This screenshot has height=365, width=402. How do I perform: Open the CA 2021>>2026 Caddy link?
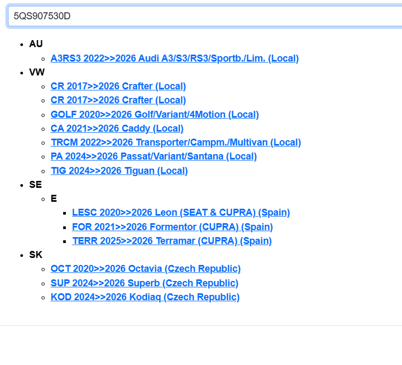point(117,128)
